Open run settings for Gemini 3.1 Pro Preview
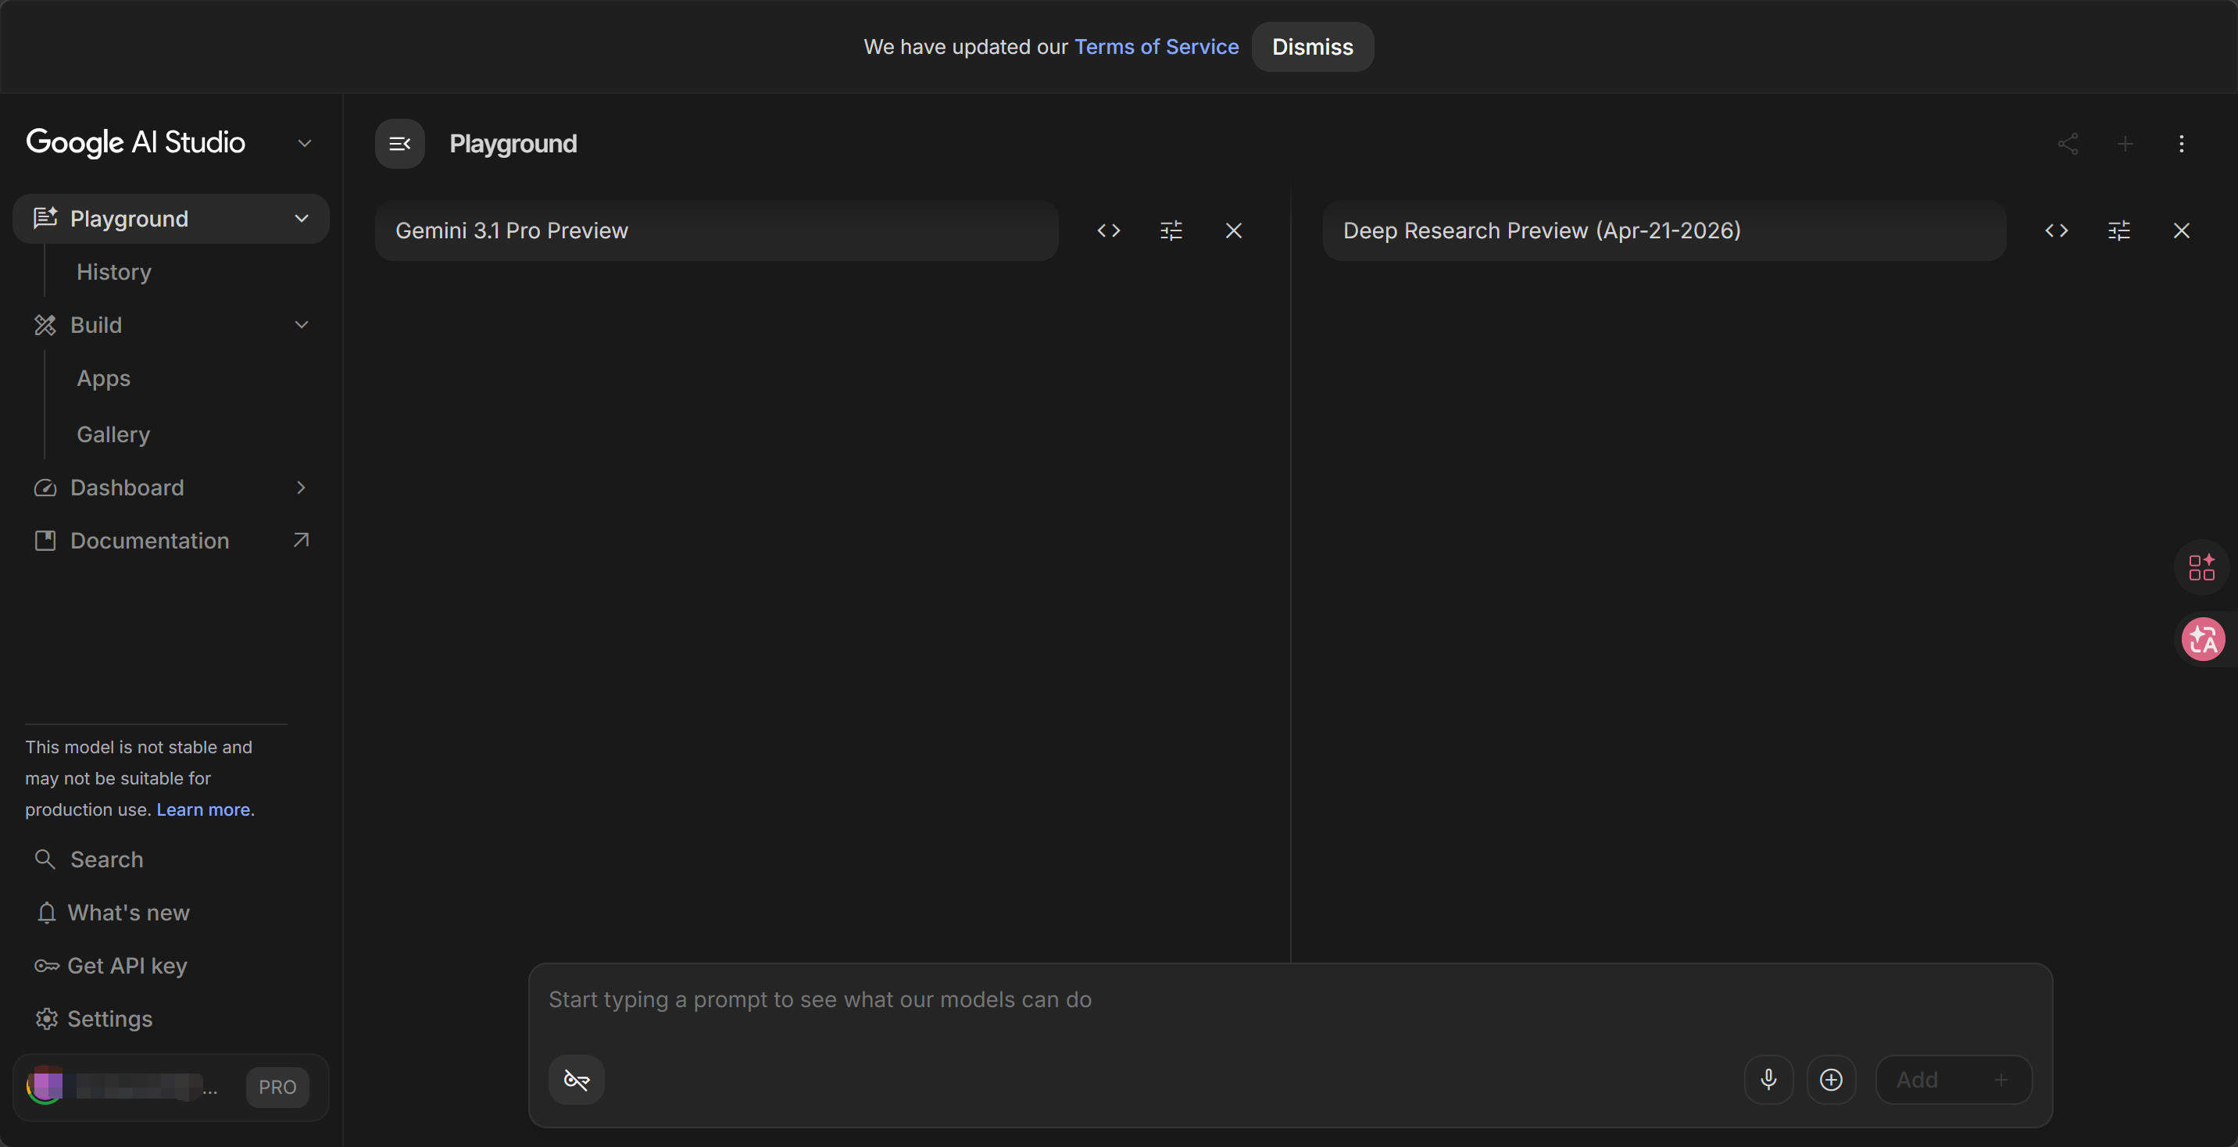 pyautogui.click(x=1171, y=230)
